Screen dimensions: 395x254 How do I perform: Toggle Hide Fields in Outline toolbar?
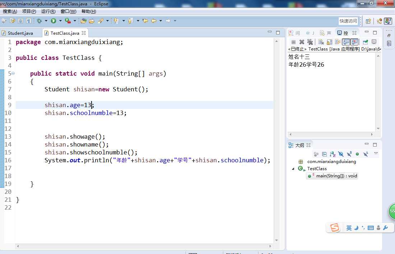[x=341, y=154]
